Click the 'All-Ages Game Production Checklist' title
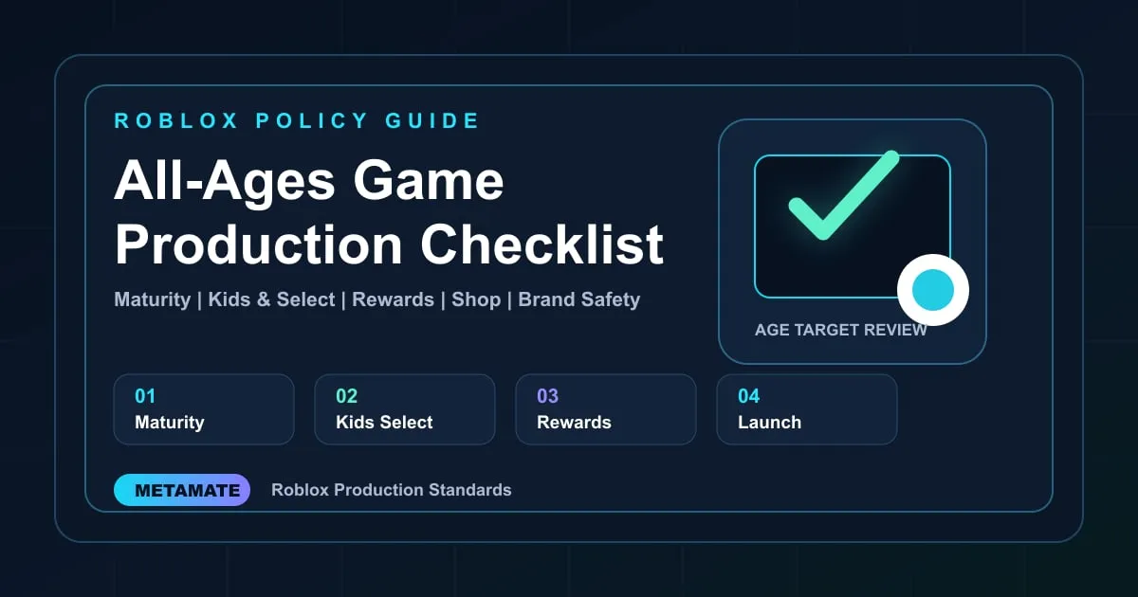The width and height of the screenshot is (1138, 597). click(389, 213)
